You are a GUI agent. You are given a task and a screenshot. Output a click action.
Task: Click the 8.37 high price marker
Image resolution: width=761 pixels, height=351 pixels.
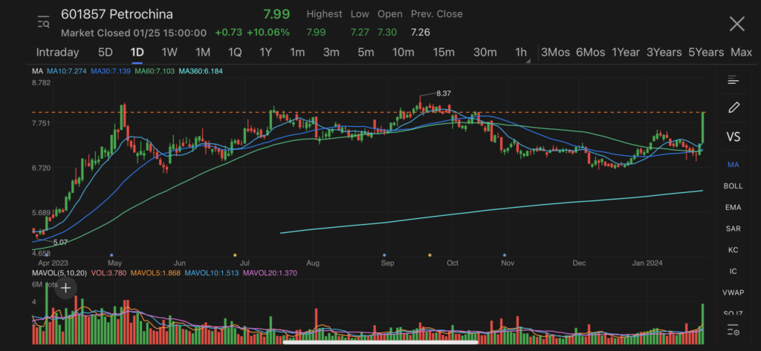pyautogui.click(x=444, y=93)
